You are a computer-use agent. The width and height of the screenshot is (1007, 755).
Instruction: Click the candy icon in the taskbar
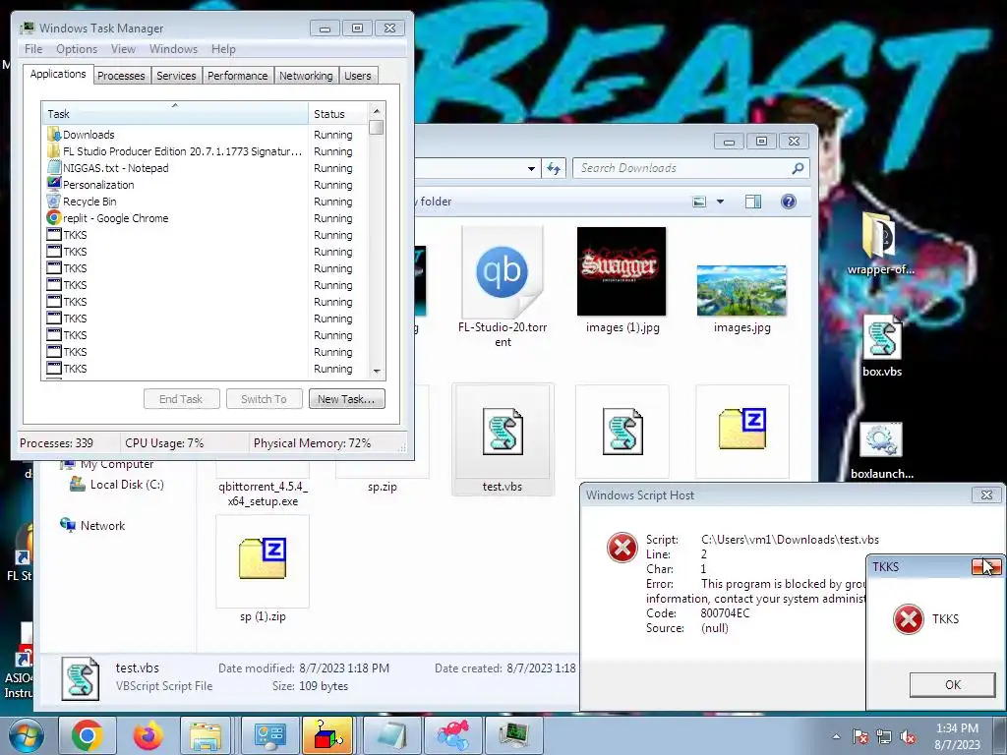452,735
